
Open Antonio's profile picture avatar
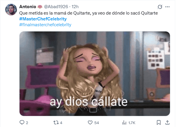click(x=11, y=10)
